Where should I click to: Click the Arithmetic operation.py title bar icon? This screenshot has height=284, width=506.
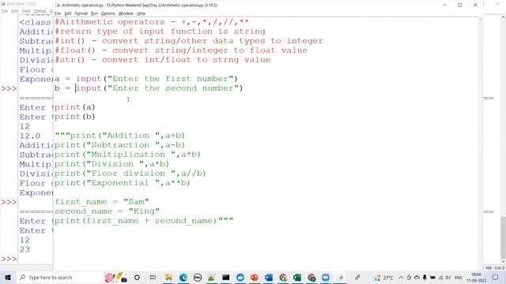tap(58, 6)
